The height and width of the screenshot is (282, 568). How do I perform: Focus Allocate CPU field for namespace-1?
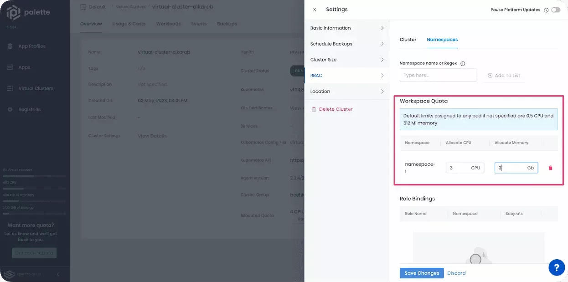click(x=465, y=168)
